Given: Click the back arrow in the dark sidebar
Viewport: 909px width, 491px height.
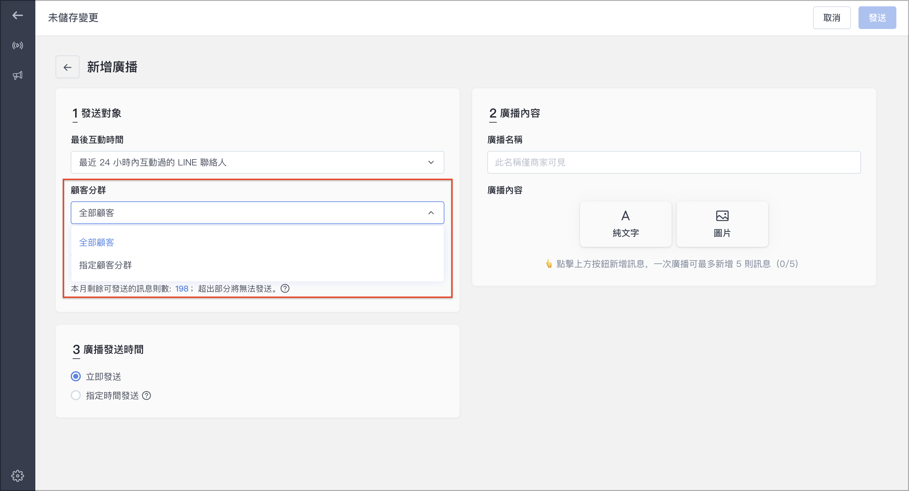Looking at the screenshot, I should point(17,15).
